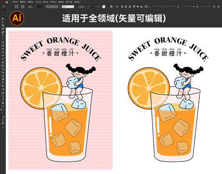Toggle constrain width and height proportions link

click(194, 7)
